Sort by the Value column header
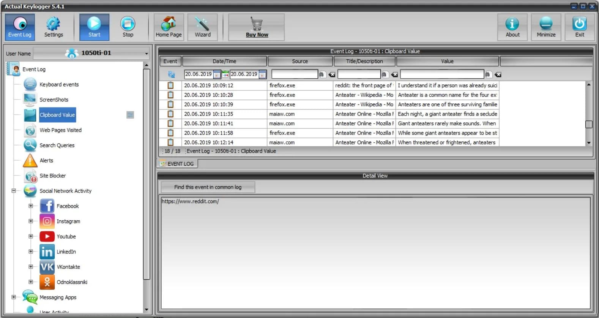The height and width of the screenshot is (318, 599). point(447,61)
